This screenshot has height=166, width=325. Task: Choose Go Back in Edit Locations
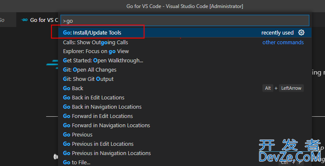point(185,98)
